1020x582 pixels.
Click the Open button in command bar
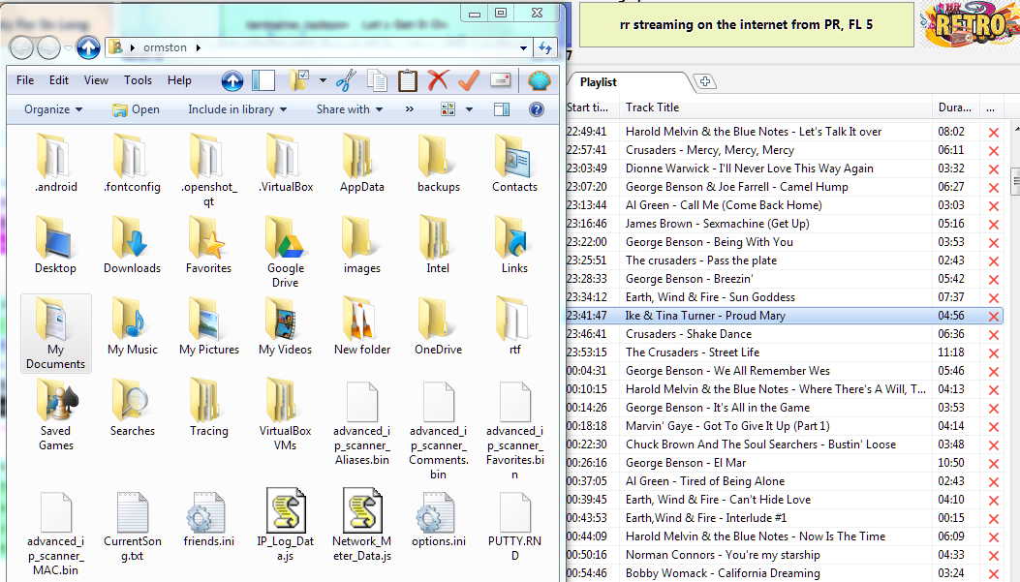click(136, 109)
